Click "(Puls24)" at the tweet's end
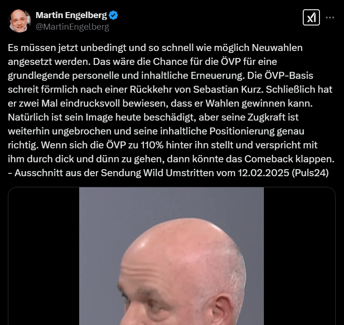The height and width of the screenshot is (325, 344). [310, 173]
